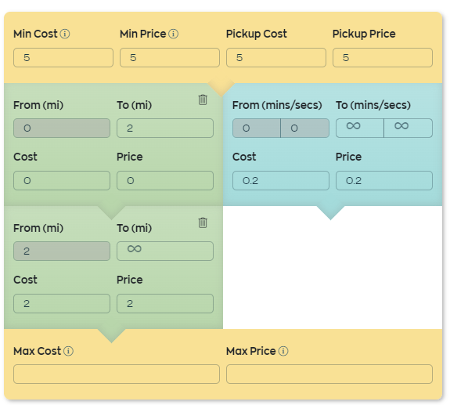Viewport: 450px width, 405px height.
Task: Edit the time band Price field showing 0.2
Action: [x=384, y=181]
